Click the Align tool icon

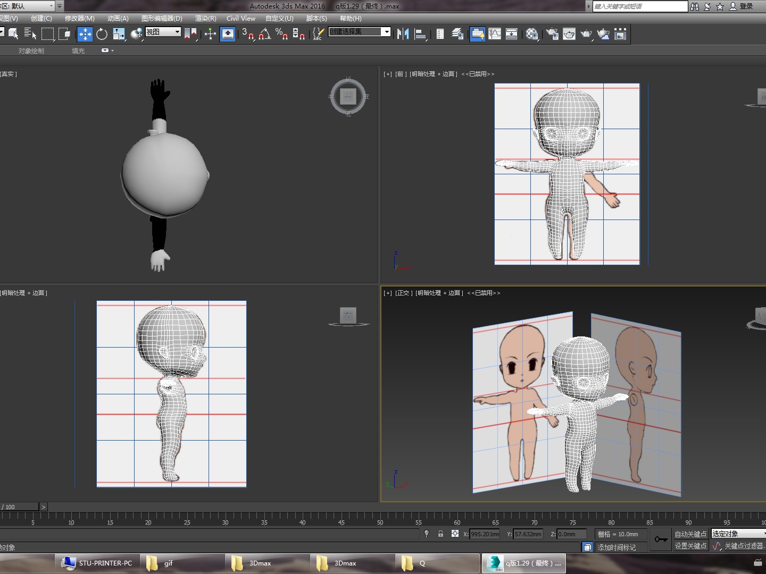click(x=420, y=35)
